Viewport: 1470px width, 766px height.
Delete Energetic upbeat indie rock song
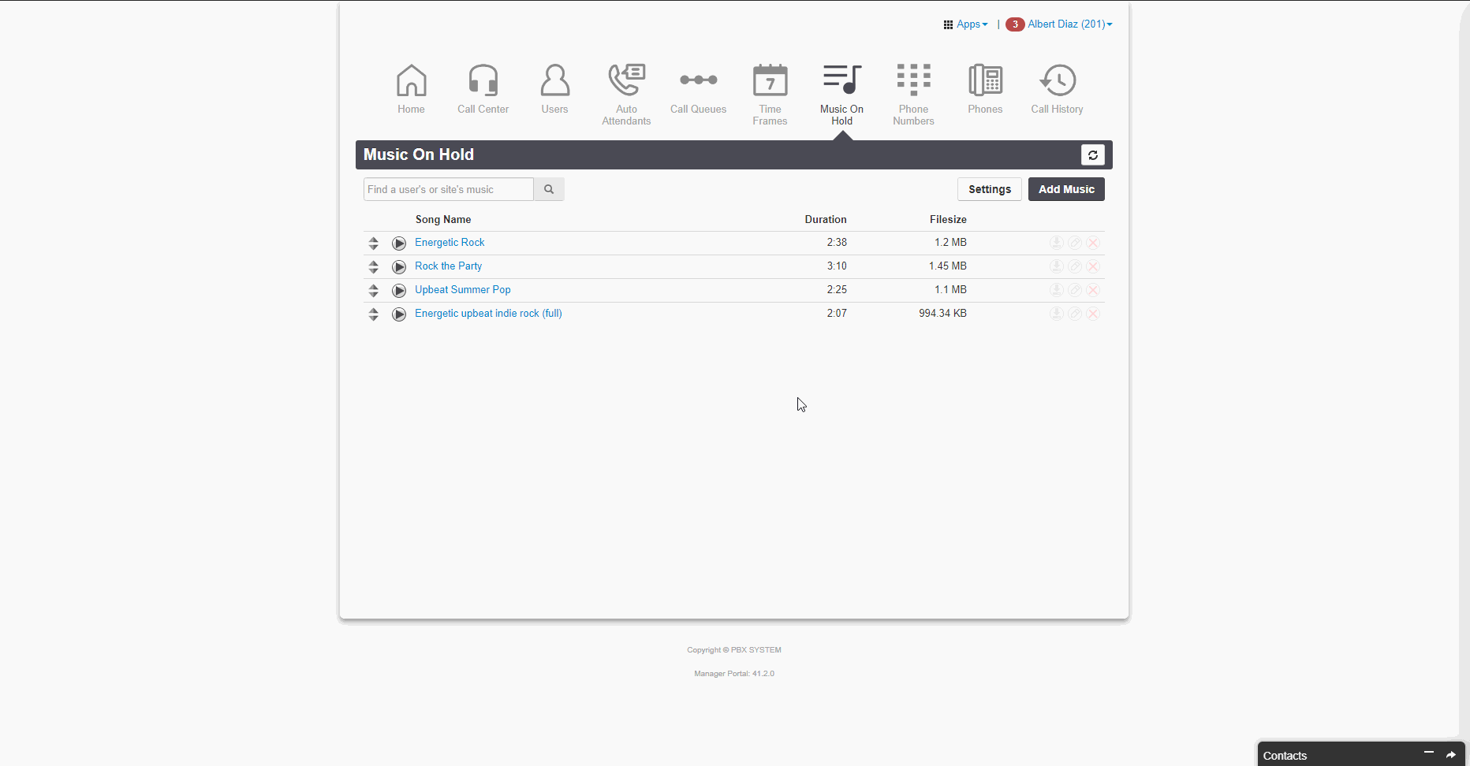coord(1093,314)
